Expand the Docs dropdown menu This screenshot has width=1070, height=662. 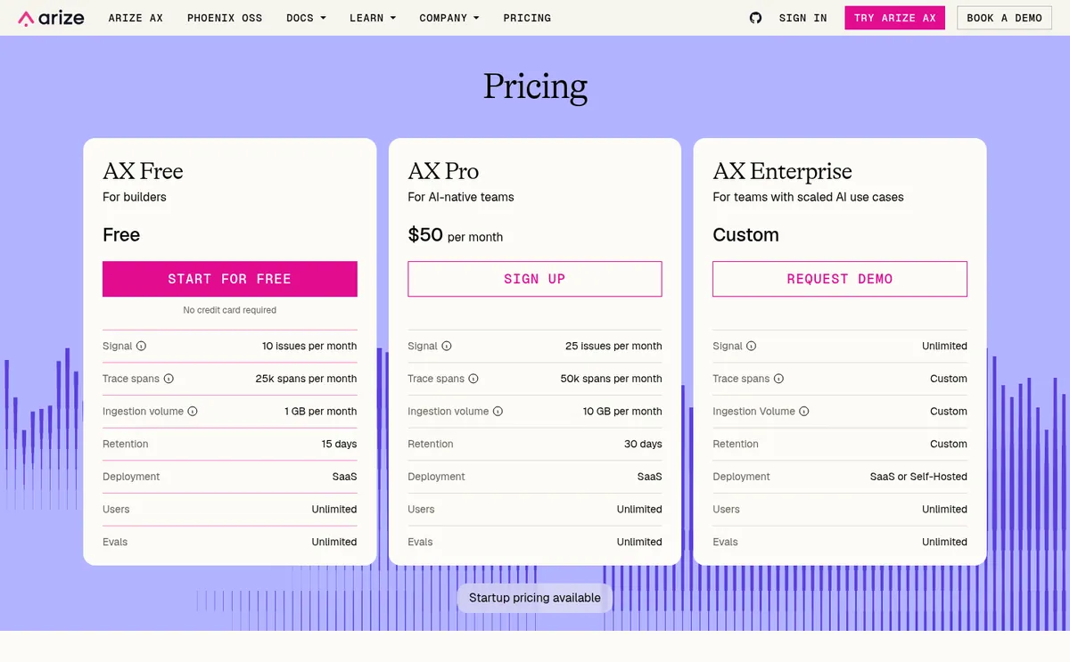coord(306,18)
